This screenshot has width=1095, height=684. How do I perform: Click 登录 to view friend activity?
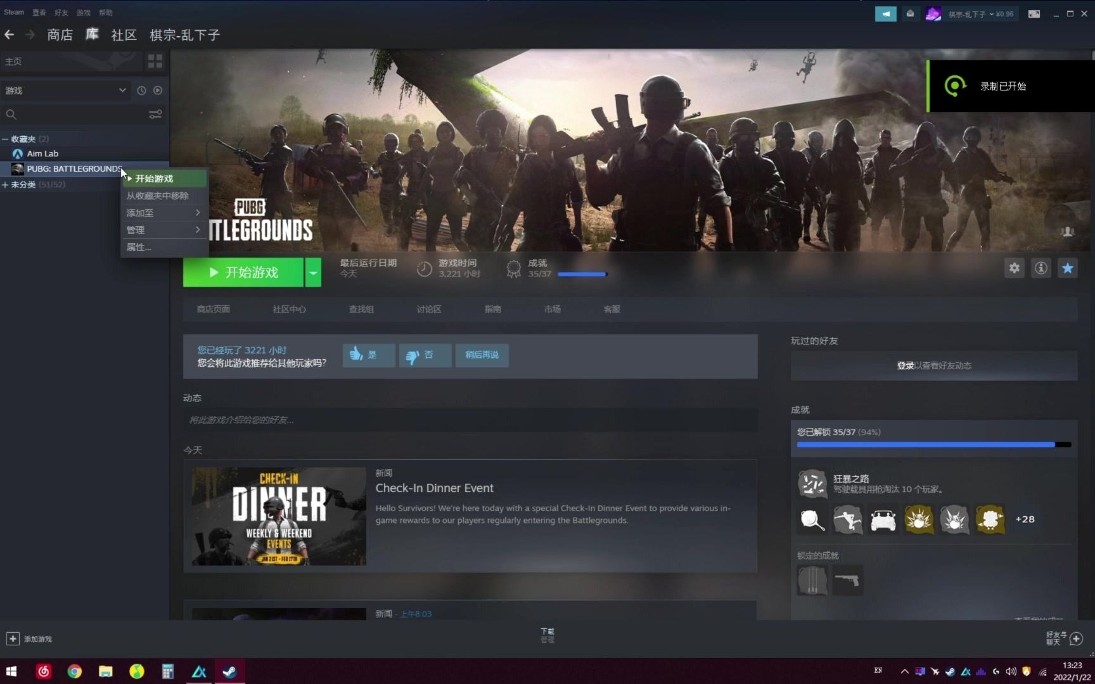pos(905,365)
